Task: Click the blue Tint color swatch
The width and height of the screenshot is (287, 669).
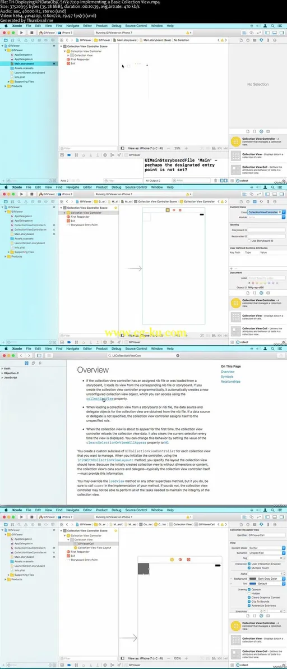Action: (x=252, y=584)
